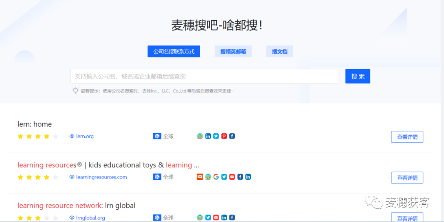Open the lern.org website link

coord(85,136)
